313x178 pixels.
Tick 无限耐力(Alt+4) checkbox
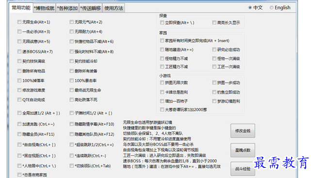(71, 32)
